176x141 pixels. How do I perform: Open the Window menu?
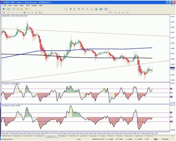pyautogui.click(x=34, y=5)
